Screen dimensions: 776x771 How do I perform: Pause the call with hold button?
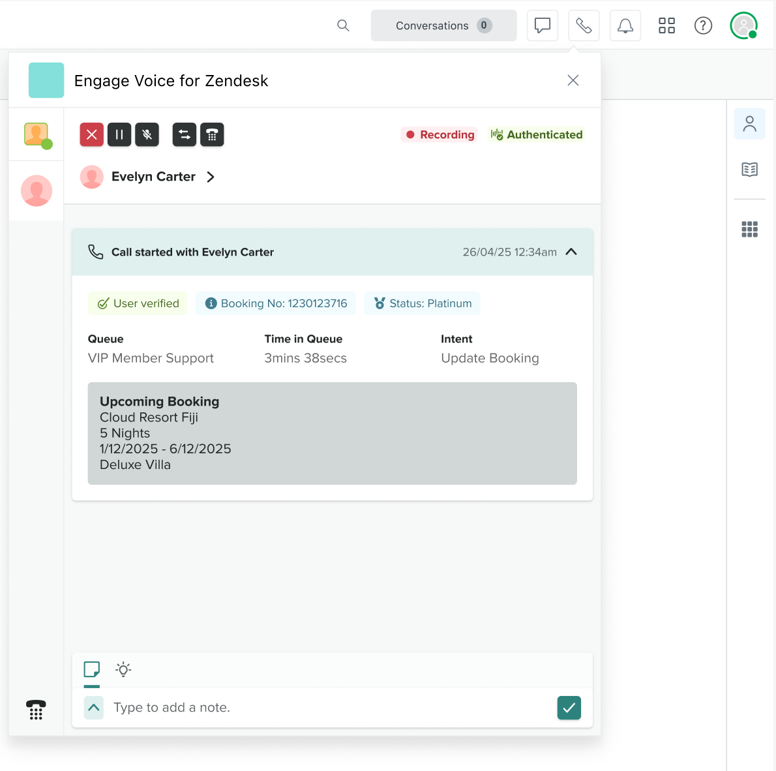pos(119,134)
